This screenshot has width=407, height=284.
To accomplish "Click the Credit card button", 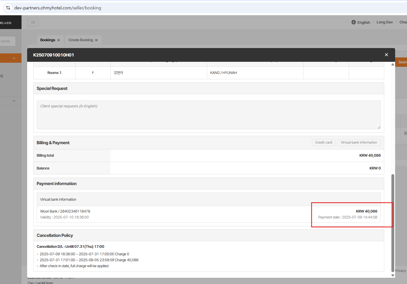I will pos(323,143).
